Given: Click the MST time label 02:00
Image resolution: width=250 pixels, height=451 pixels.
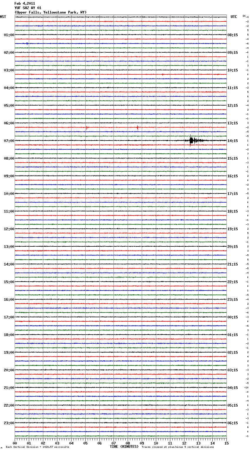Looking at the screenshot, I should 9,53.
